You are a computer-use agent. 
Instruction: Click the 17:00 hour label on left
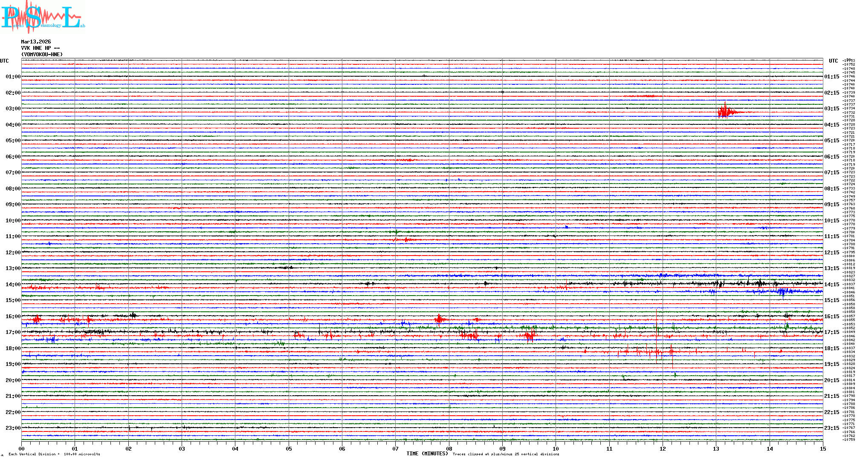[13, 332]
